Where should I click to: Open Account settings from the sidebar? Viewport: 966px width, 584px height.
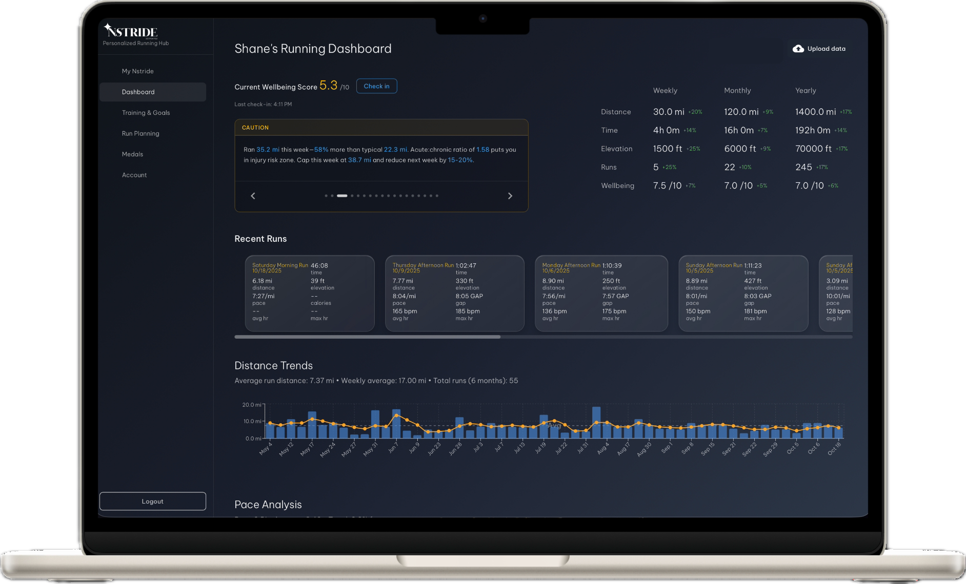pos(134,175)
